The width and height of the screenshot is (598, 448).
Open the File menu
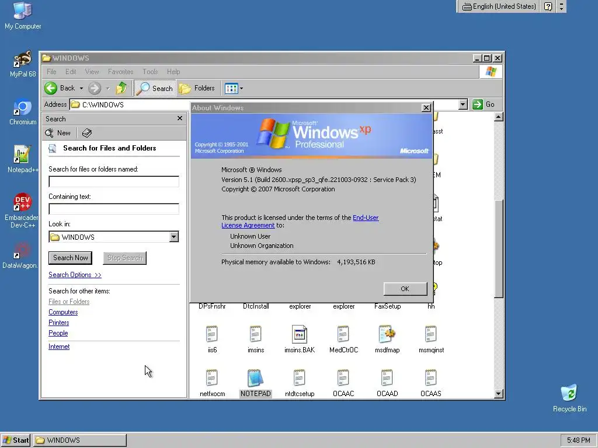coord(51,72)
